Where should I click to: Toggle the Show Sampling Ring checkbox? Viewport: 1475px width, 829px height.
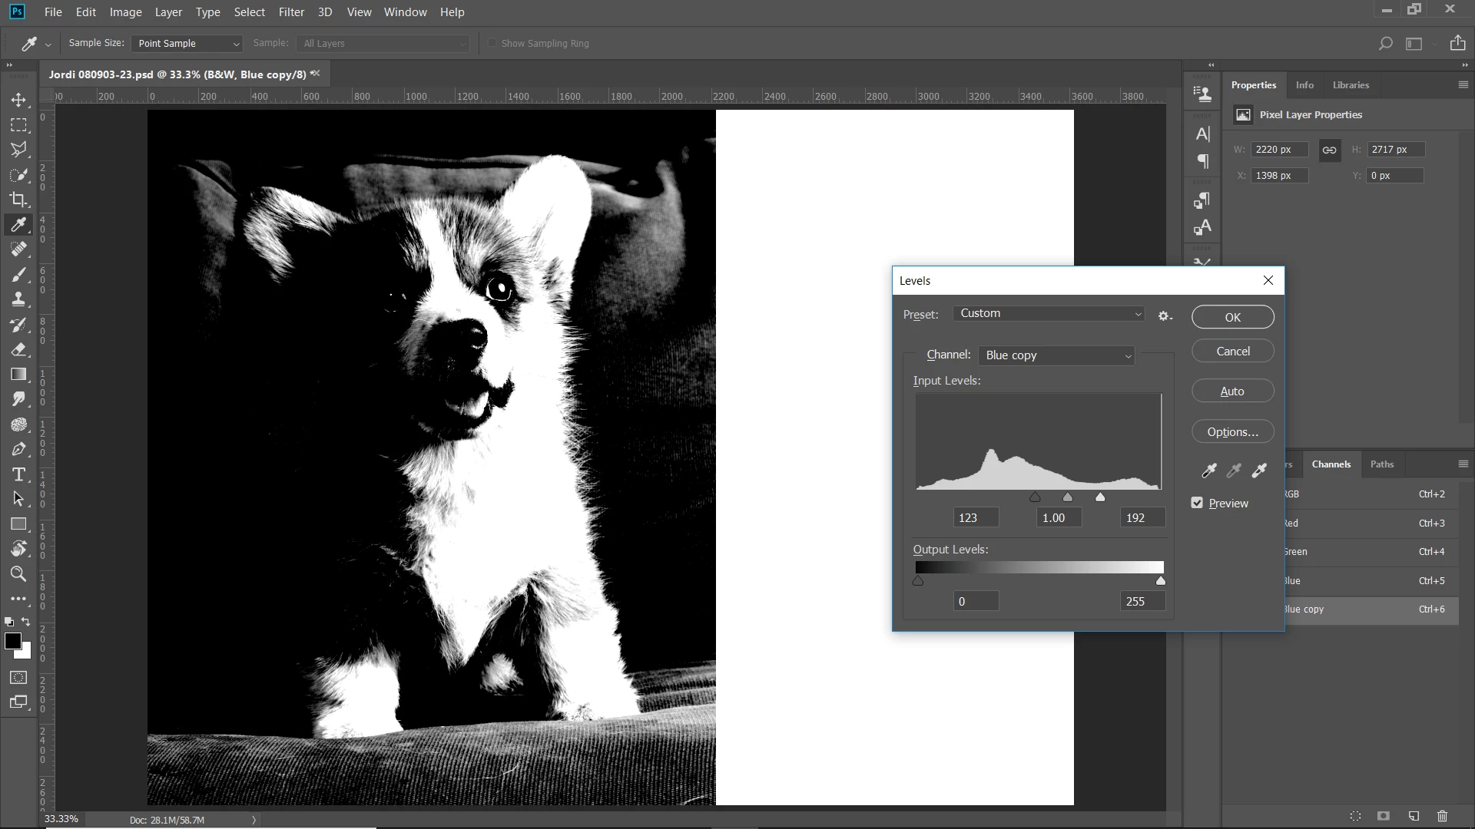[492, 44]
